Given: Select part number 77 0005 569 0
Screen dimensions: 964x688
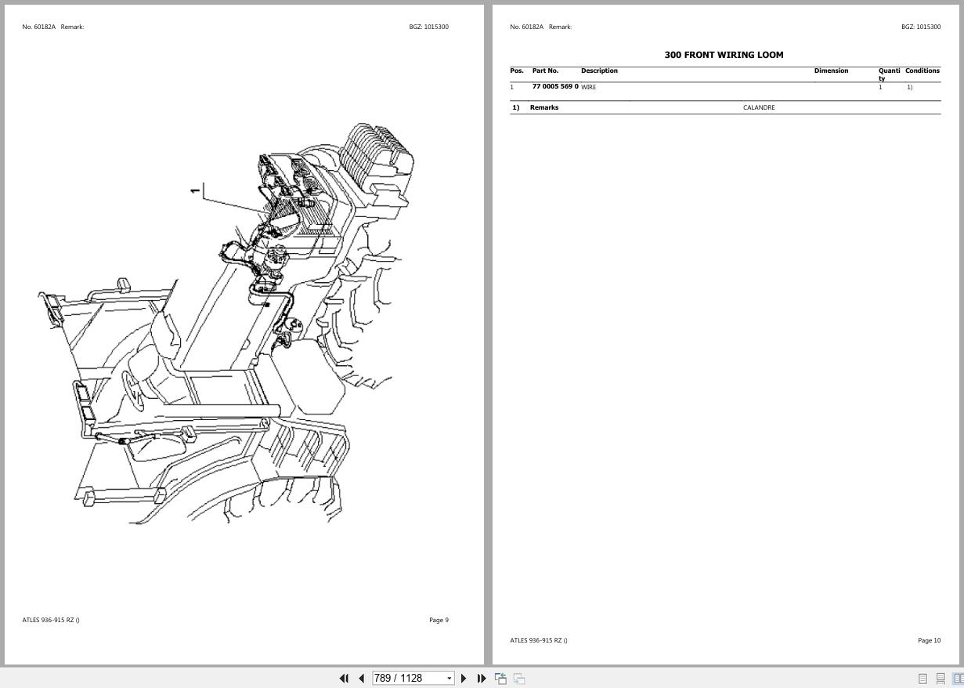Looking at the screenshot, I should (x=555, y=86).
